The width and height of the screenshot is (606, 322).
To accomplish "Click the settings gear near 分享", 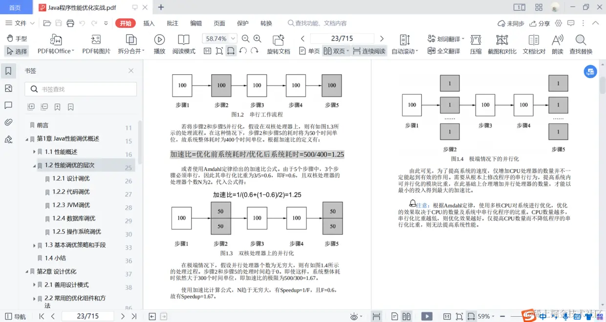I will (x=558, y=23).
